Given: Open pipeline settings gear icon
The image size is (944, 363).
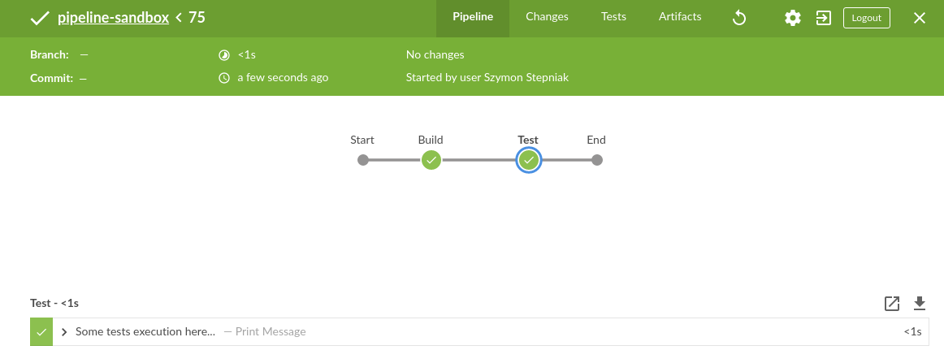Looking at the screenshot, I should 792,18.
